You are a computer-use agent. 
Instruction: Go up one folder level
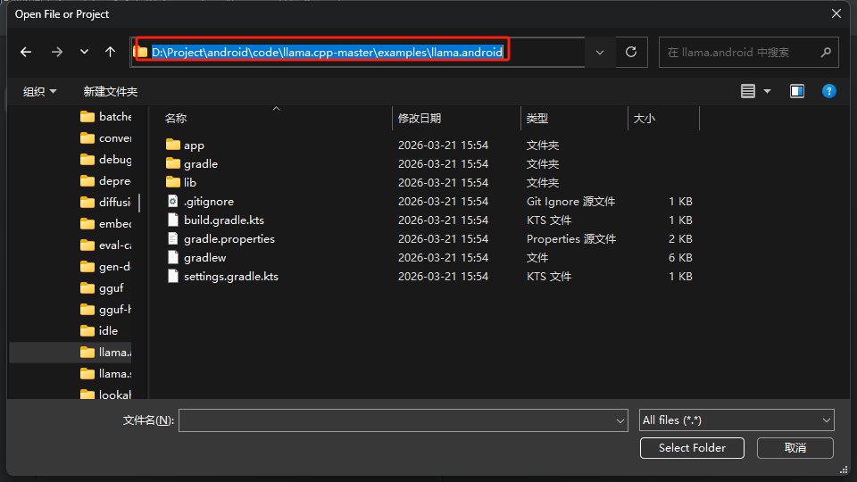[x=111, y=52]
